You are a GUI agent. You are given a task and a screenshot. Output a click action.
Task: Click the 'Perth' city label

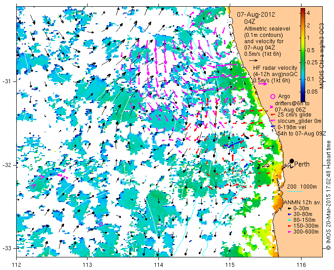coord(302,164)
